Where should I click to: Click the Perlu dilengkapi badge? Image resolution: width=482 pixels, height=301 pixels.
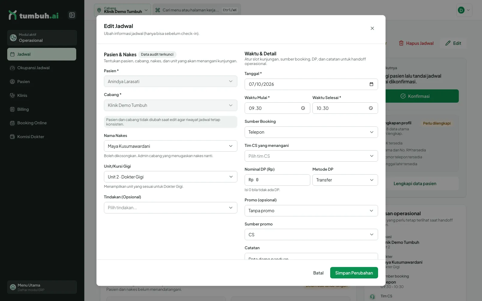point(437,123)
